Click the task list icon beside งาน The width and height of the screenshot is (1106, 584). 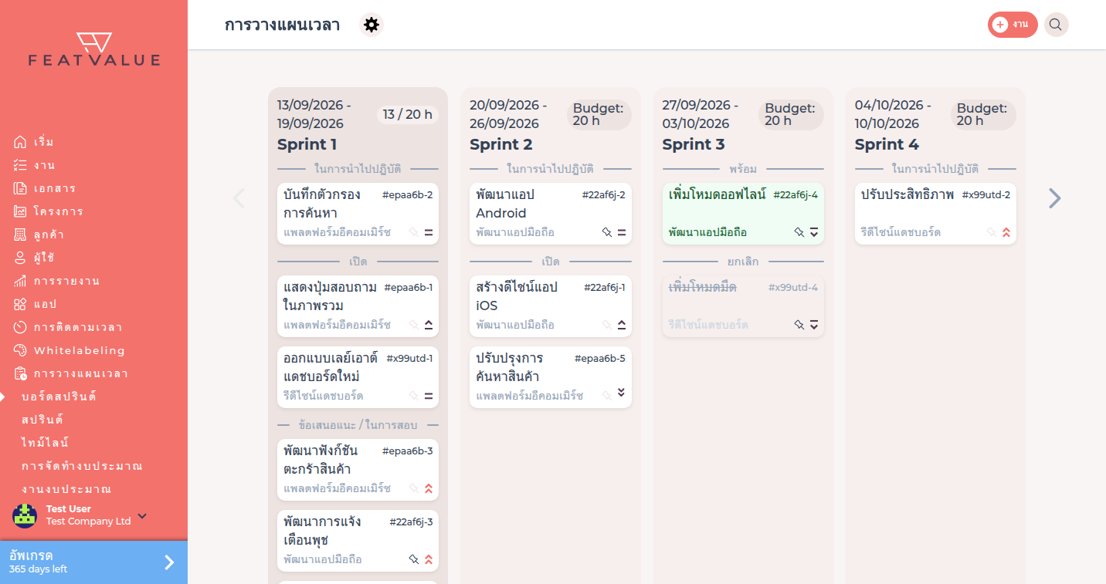(20, 165)
